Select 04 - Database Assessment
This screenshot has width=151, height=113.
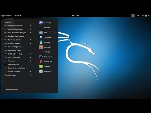tap(14, 36)
